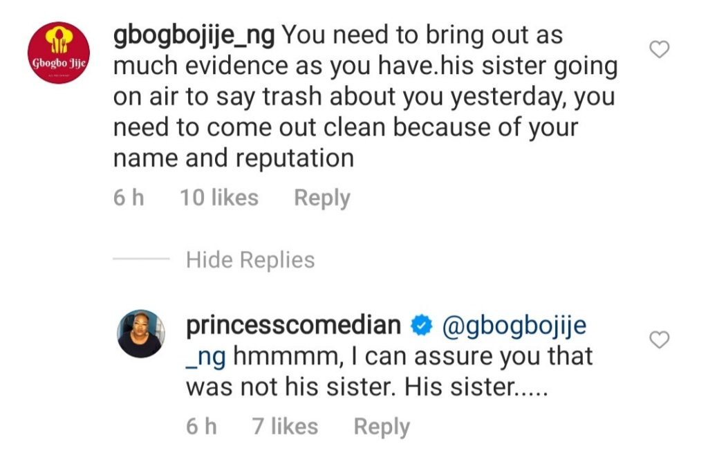
Task: Like princesscomedian's reply with the heart icon
Action: coord(662,340)
